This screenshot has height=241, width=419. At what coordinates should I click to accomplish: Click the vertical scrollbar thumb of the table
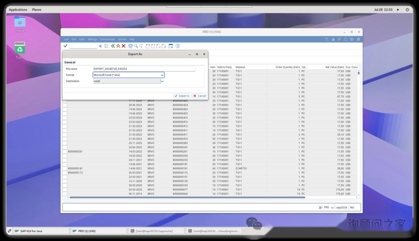pyautogui.click(x=358, y=73)
